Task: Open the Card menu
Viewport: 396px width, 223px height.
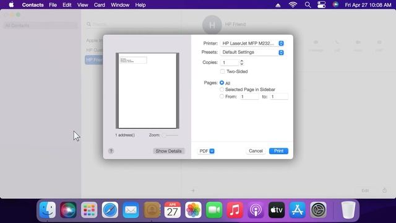Action: [99, 5]
